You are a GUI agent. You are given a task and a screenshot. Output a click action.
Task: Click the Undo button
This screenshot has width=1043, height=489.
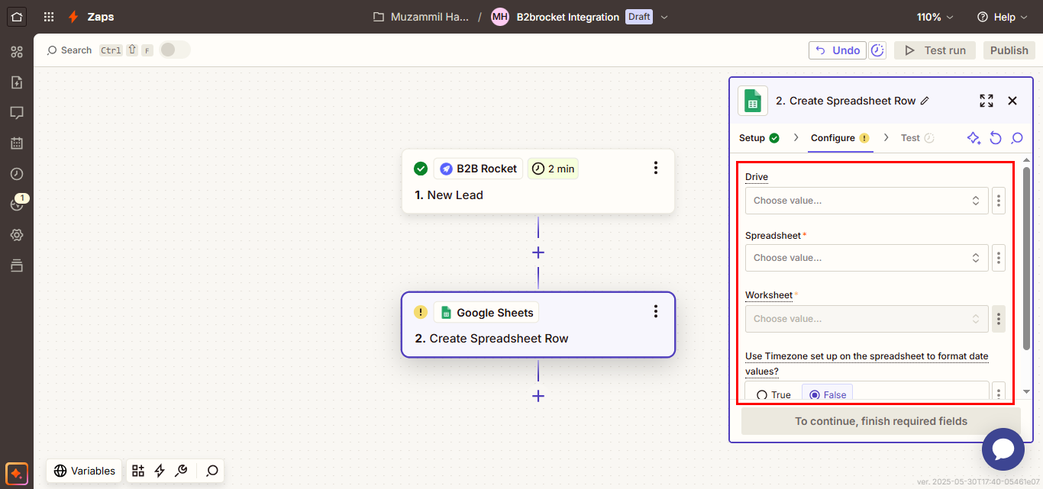pyautogui.click(x=838, y=50)
